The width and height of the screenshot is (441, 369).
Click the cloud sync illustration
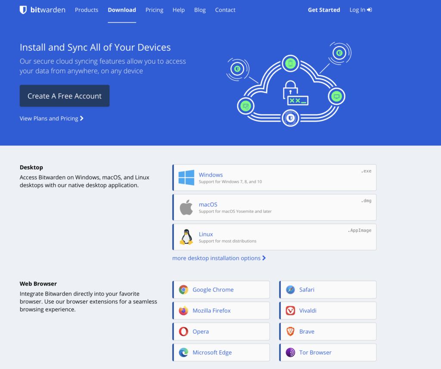[x=289, y=84]
